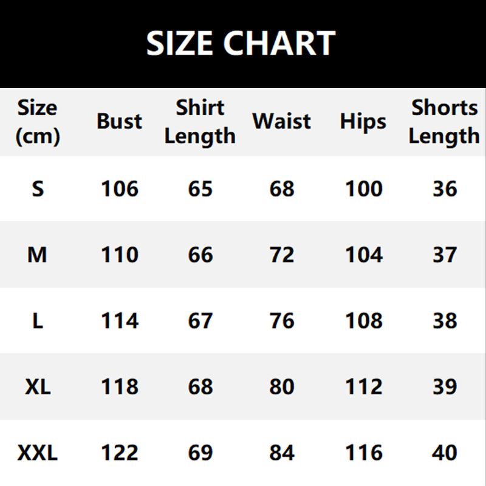The width and height of the screenshot is (486, 486).
Task: Select shirt length 67 for size L
Action: (x=200, y=321)
